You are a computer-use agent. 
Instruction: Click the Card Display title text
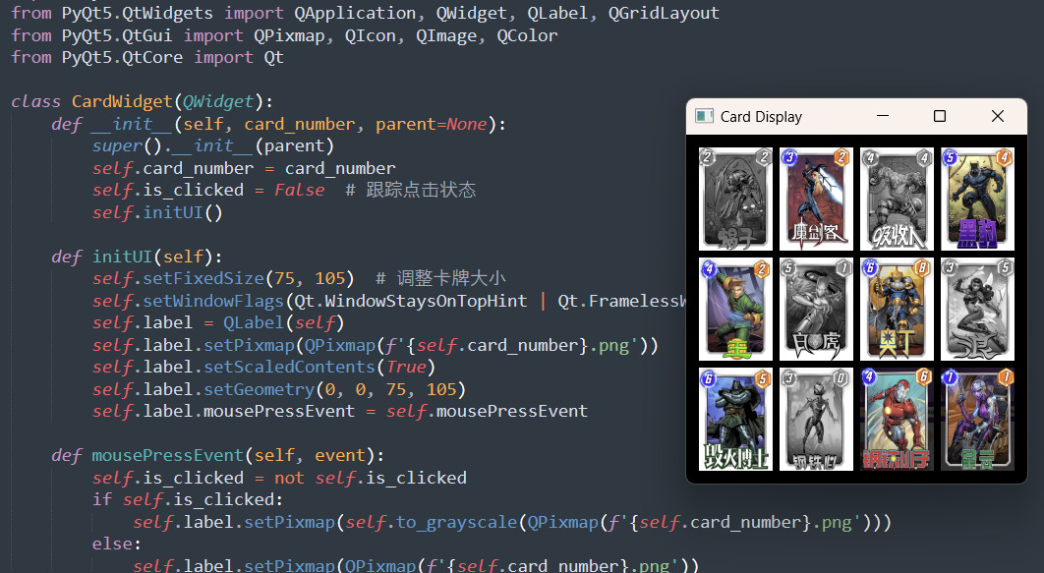[x=761, y=117]
